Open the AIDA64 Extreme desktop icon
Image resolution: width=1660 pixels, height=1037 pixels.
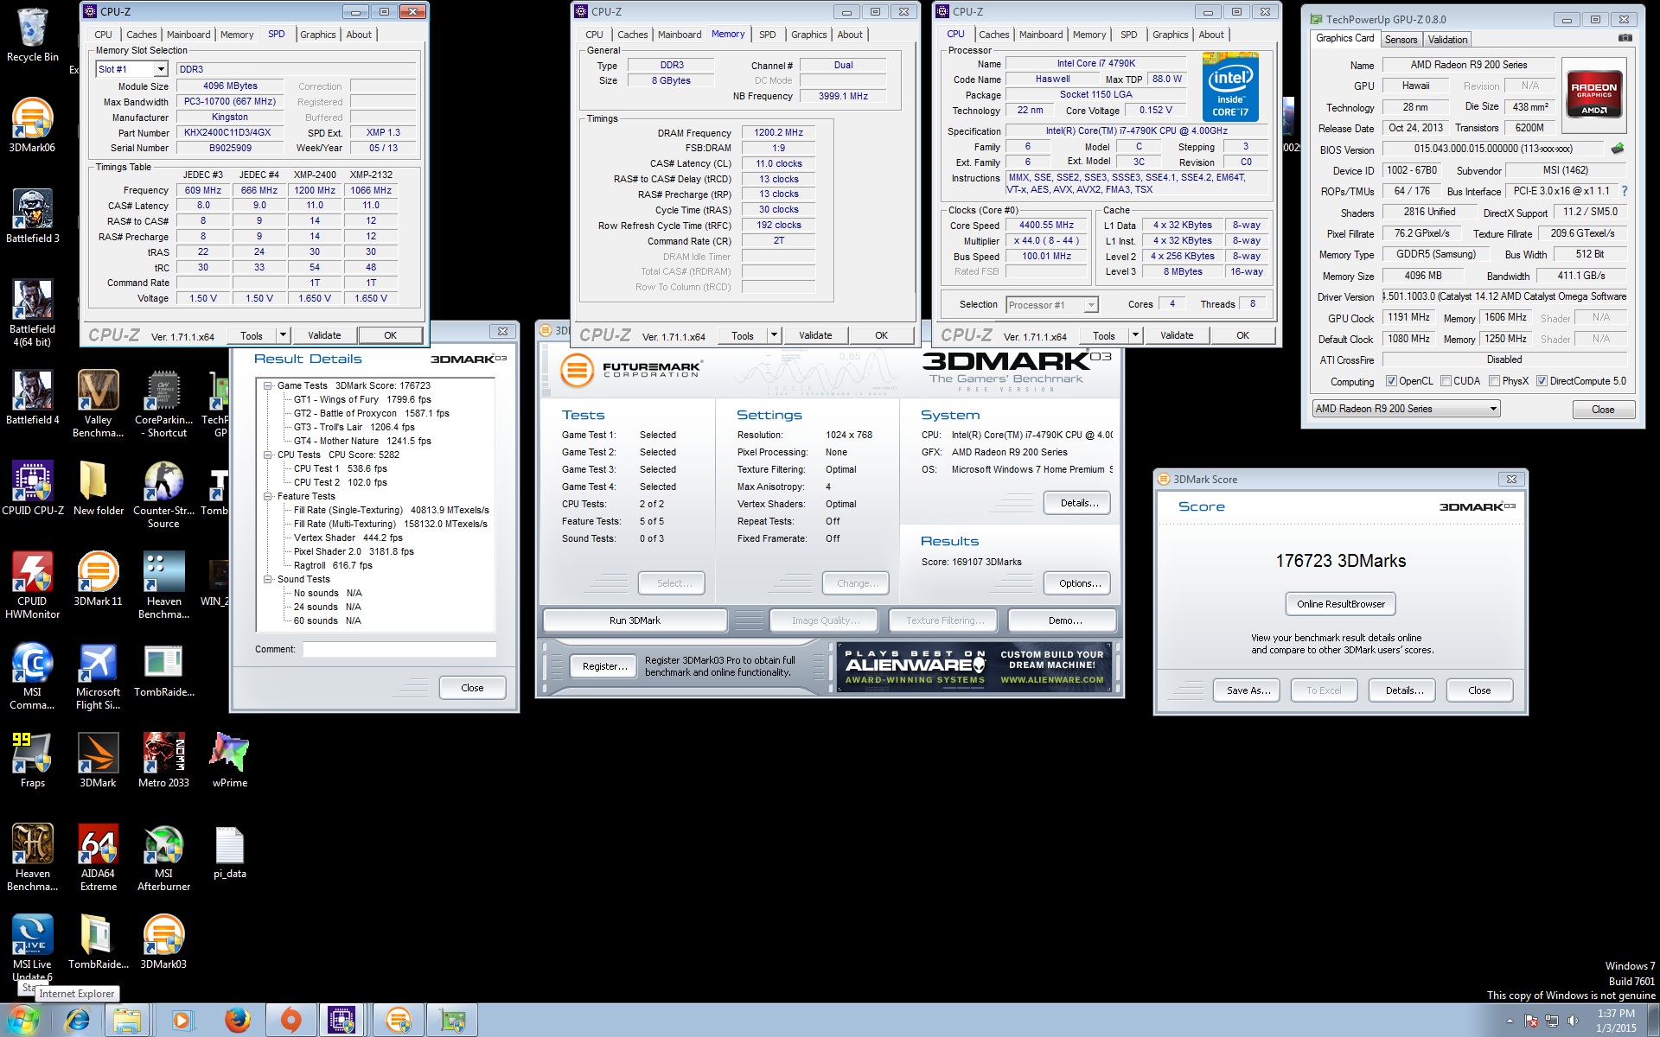point(99,857)
